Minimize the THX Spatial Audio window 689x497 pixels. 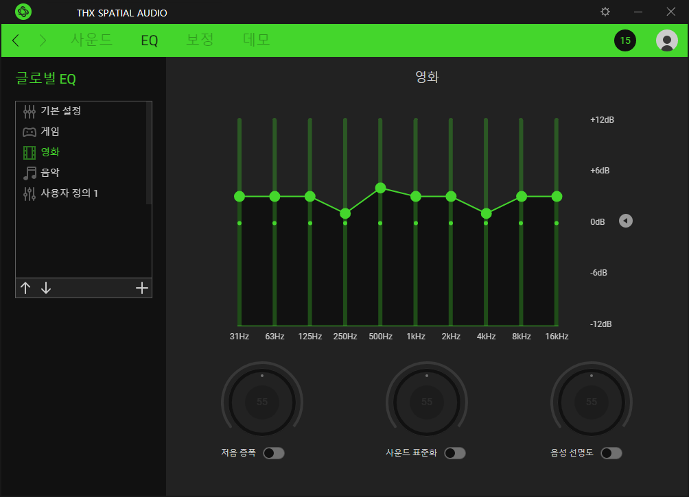[638, 12]
